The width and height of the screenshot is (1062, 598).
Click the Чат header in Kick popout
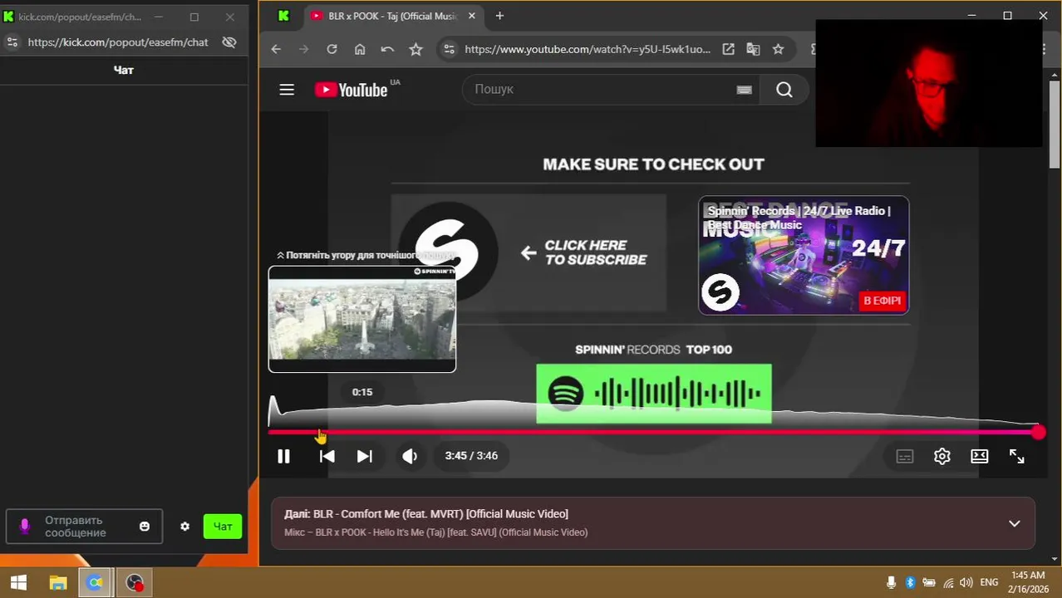[x=124, y=70]
